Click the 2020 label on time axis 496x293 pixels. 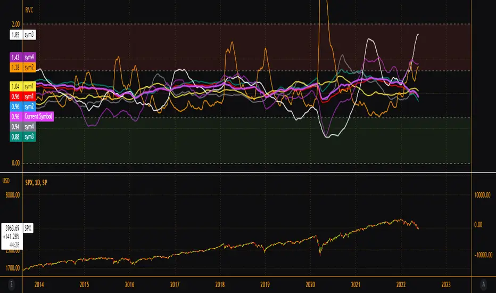click(x=310, y=284)
